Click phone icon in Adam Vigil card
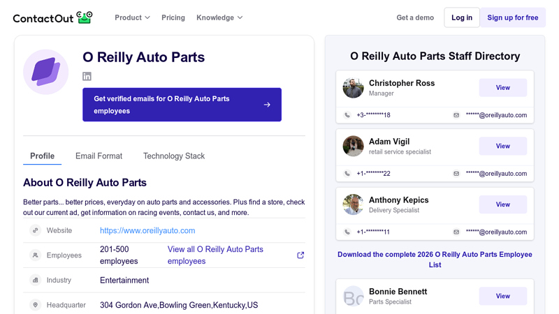559x314 pixels. click(x=347, y=173)
